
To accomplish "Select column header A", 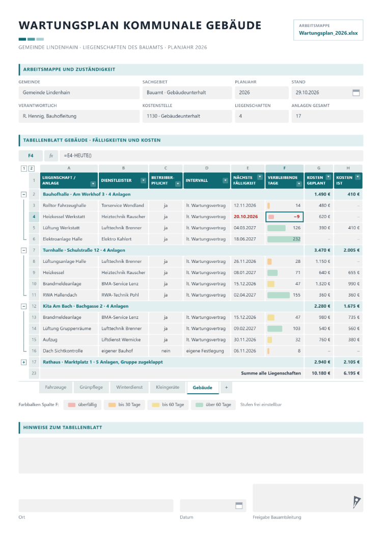I will click(69, 168).
